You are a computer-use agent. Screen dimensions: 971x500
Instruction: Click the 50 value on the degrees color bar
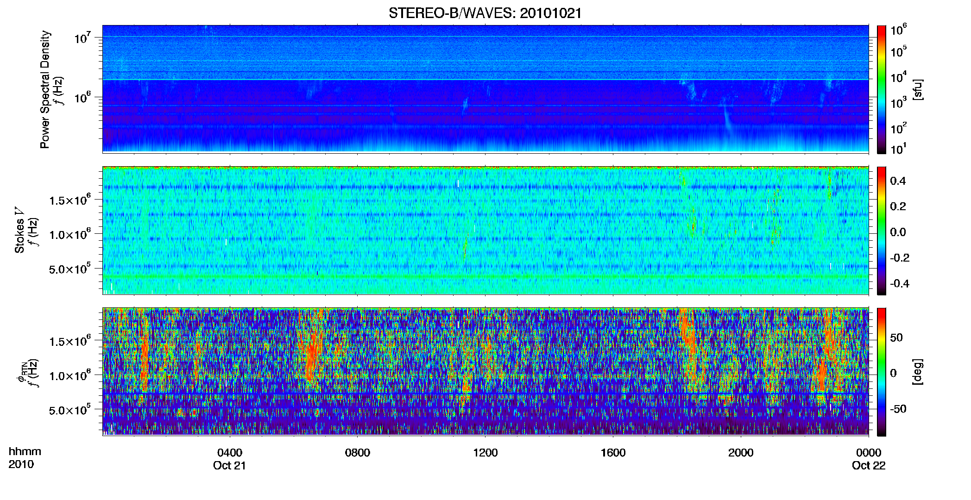pyautogui.click(x=896, y=337)
